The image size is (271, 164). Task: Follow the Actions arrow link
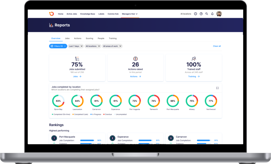click(135, 77)
